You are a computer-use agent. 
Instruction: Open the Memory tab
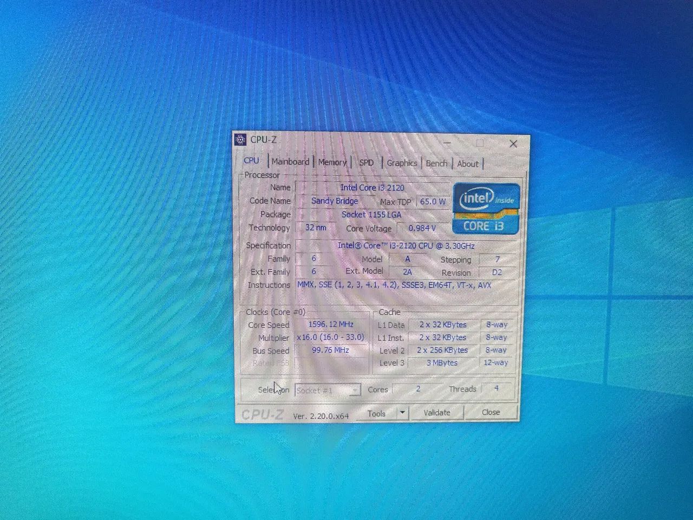tap(332, 162)
